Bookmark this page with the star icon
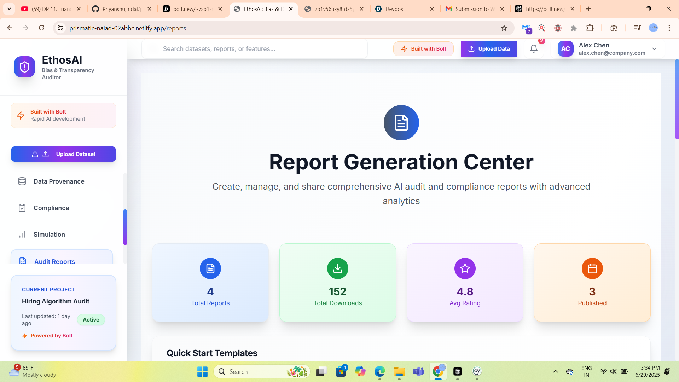 [x=504, y=28]
